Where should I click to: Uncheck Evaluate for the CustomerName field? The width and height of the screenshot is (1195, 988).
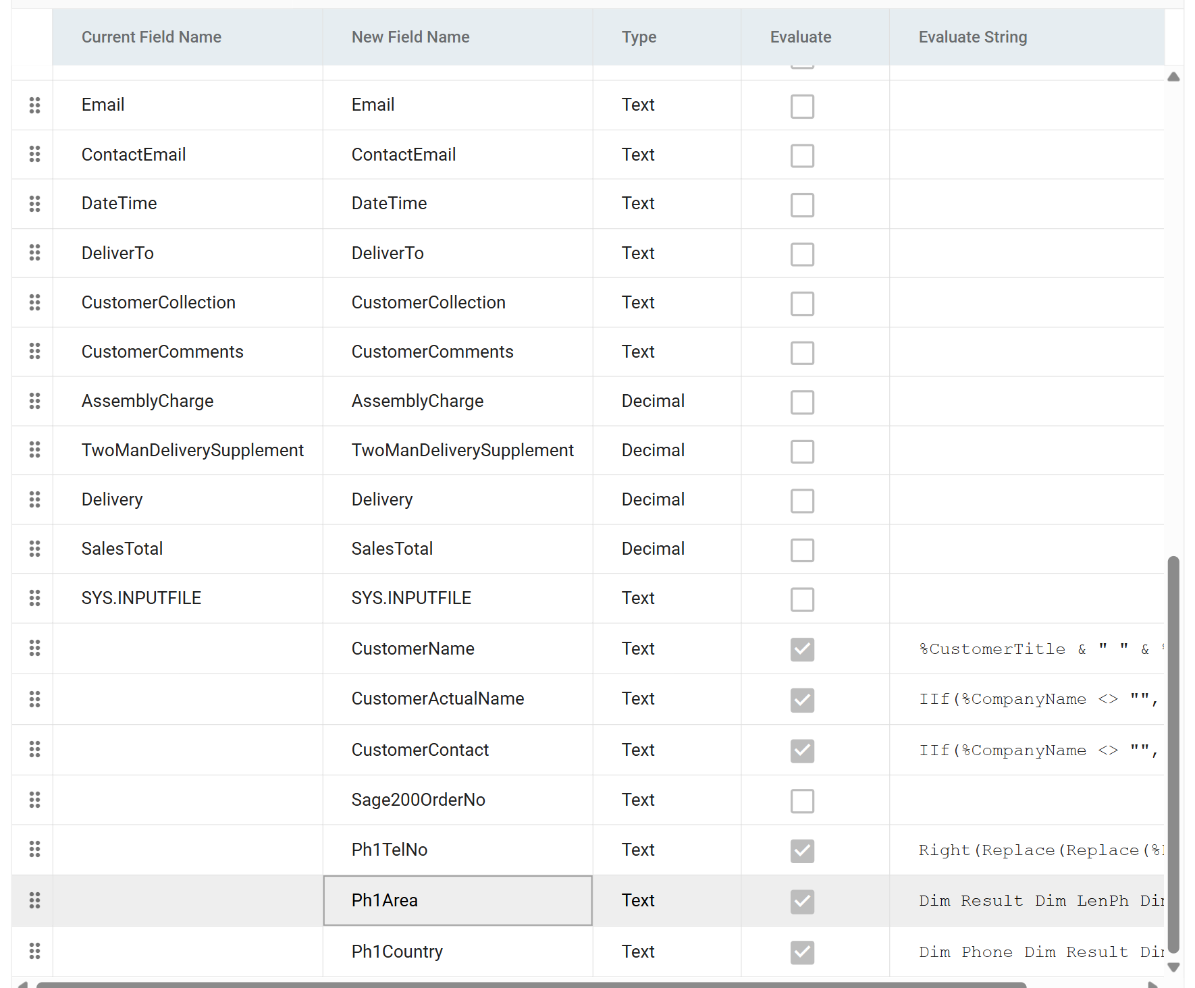point(802,649)
